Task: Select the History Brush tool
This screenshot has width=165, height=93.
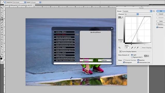Action: [2, 30]
